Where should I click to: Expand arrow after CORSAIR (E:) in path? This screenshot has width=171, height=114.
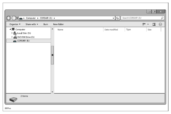tap(54, 18)
